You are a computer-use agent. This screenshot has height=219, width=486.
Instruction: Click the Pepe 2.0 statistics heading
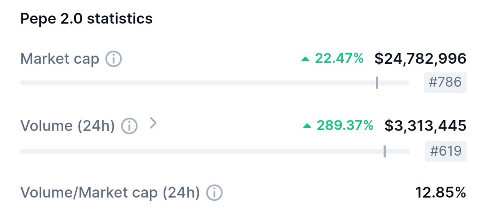tap(87, 19)
